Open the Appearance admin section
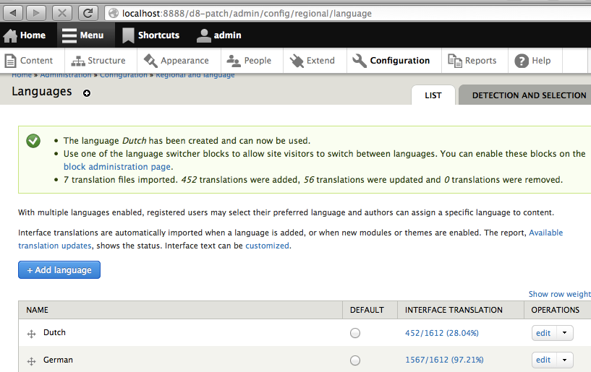Viewport: 591px width, 372px height. click(178, 61)
